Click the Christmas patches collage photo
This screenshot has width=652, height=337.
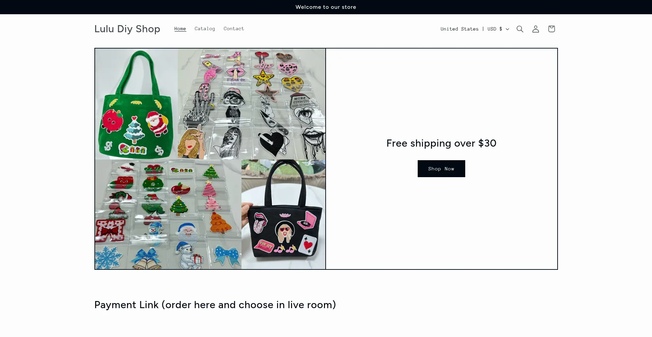point(168,214)
